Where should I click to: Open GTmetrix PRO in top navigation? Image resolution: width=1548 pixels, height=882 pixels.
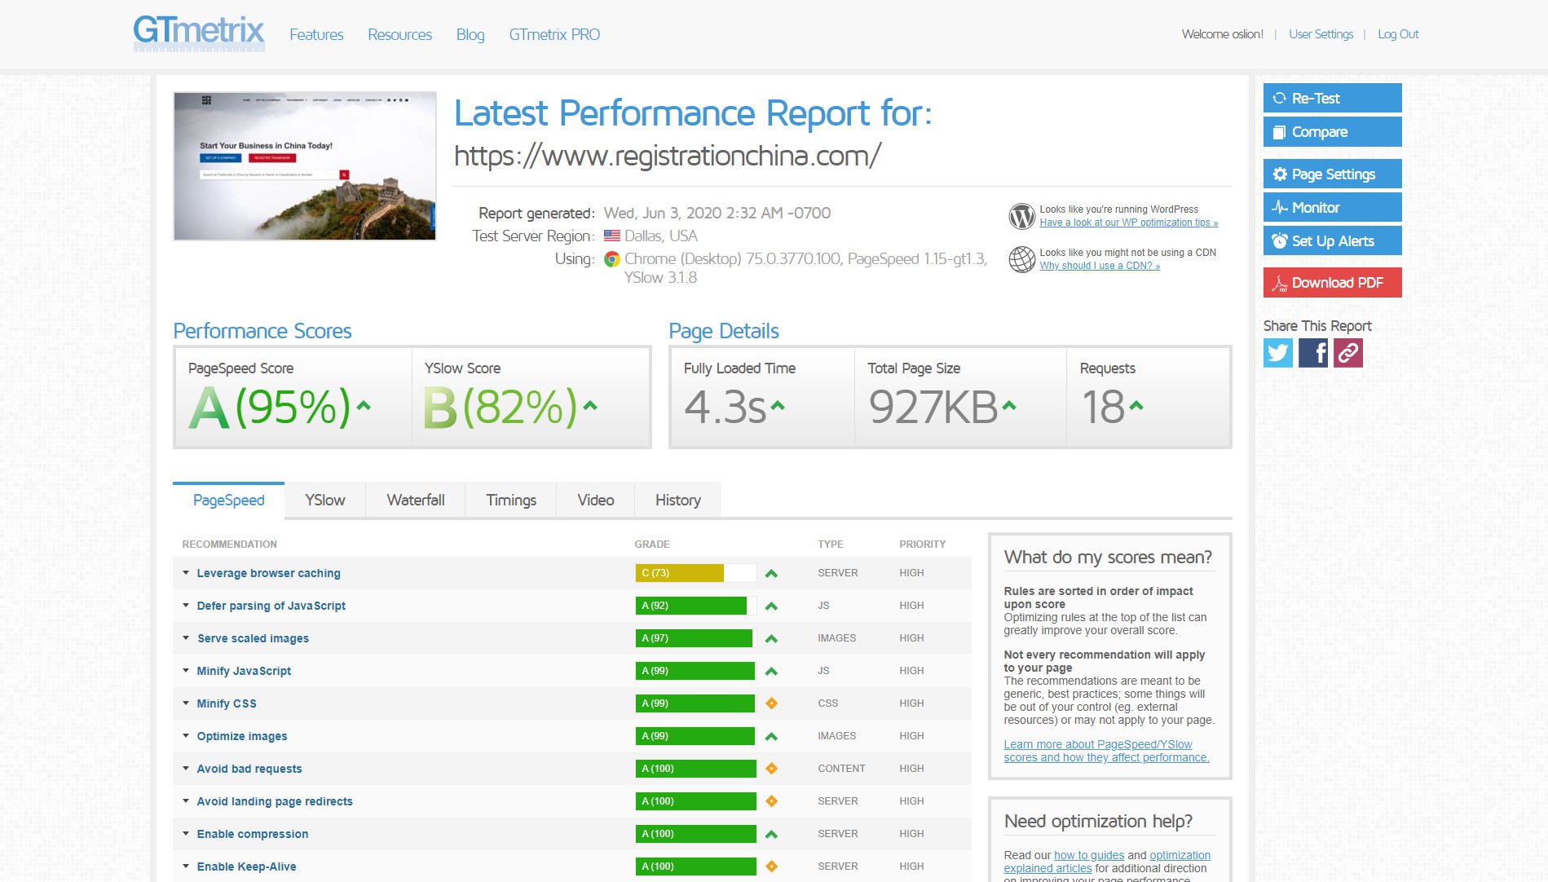[x=554, y=34]
